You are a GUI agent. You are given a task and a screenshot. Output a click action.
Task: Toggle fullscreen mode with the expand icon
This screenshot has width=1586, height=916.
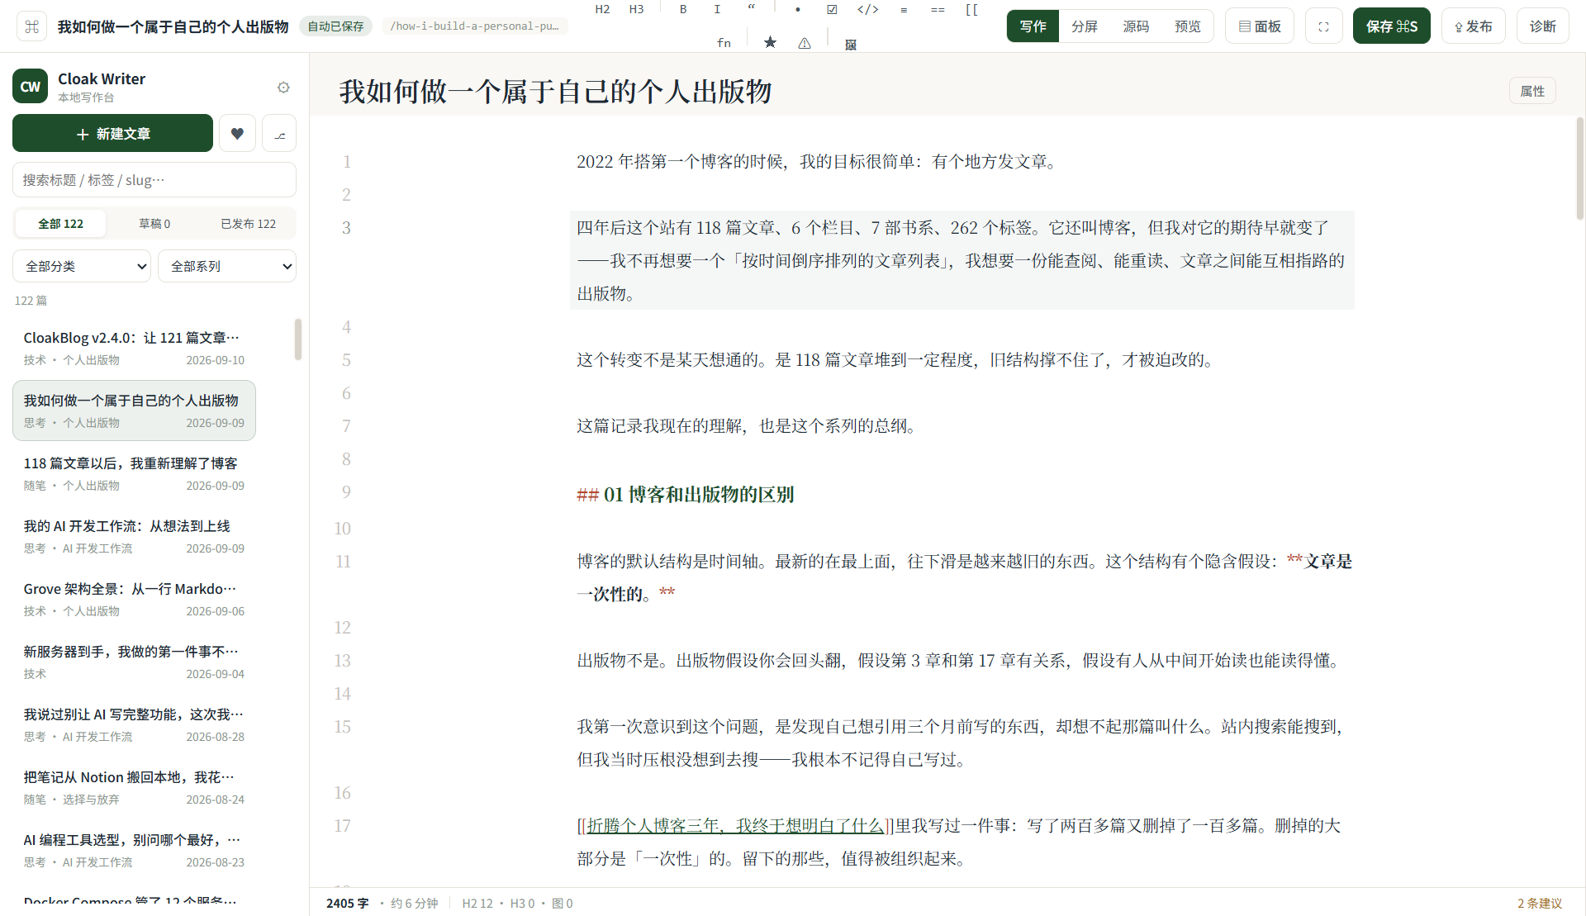[1323, 26]
